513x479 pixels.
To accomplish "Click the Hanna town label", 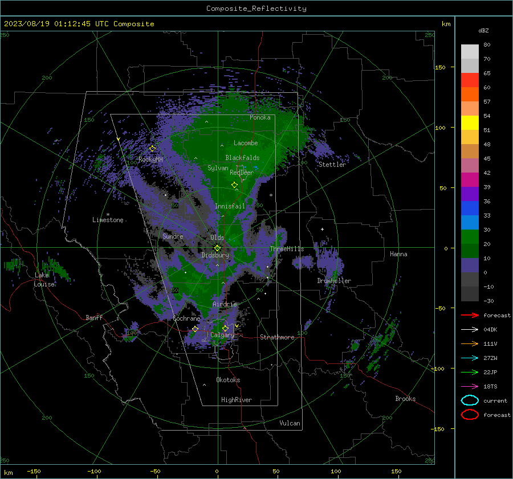I will 398,254.
